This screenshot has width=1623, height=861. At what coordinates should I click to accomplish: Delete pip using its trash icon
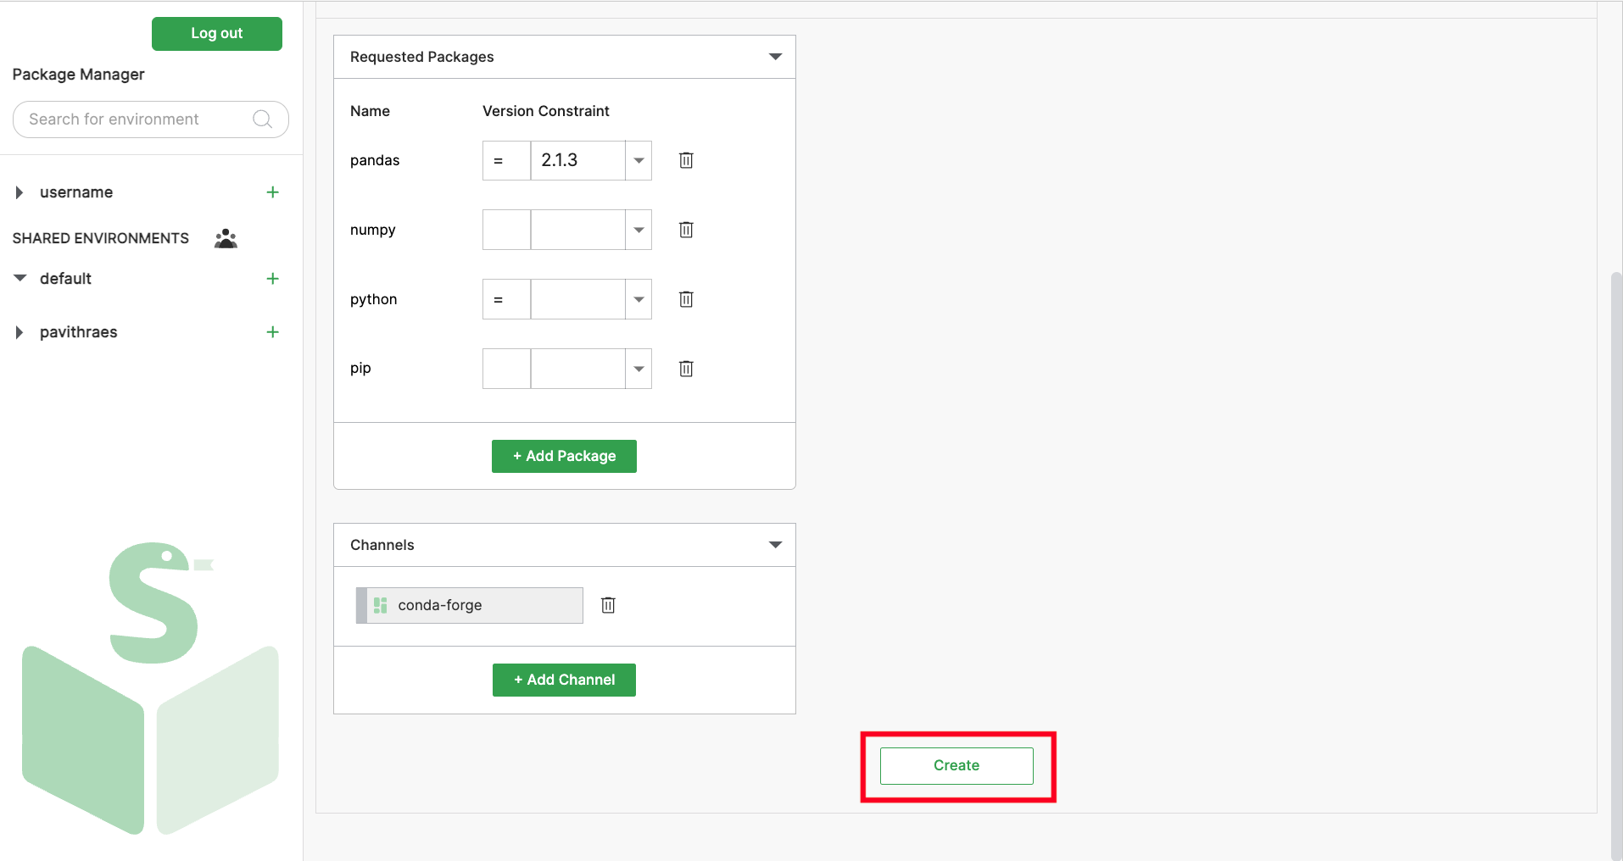coord(686,369)
